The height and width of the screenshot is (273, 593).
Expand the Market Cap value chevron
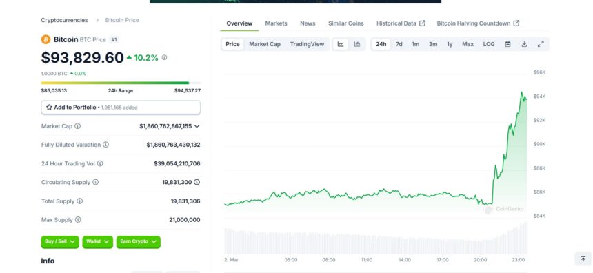(x=197, y=126)
